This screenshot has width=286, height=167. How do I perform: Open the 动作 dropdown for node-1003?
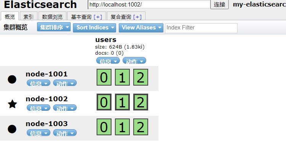[x=65, y=133]
